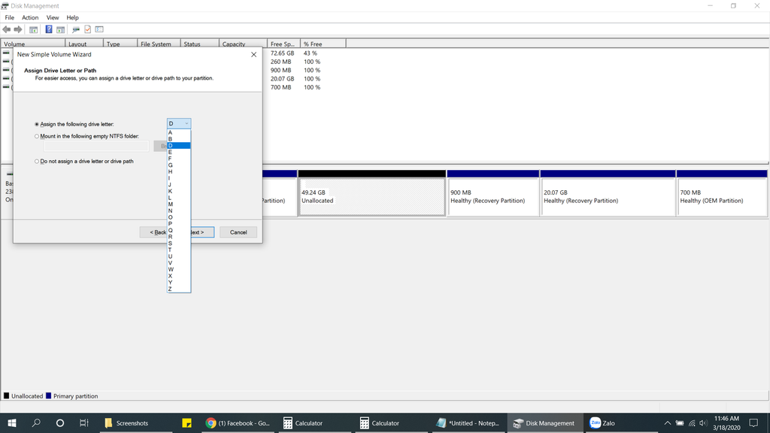Viewport: 770px width, 433px height.
Task: Open the File menu
Action: [x=9, y=18]
